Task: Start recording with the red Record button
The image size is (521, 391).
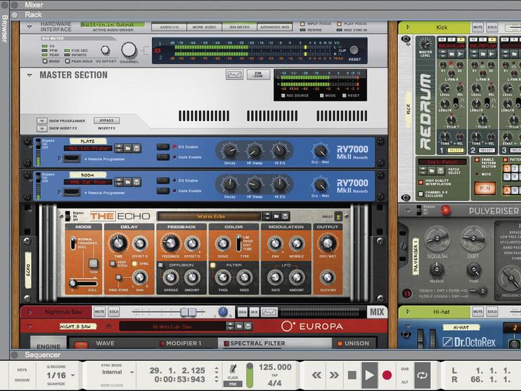Action: coord(387,375)
